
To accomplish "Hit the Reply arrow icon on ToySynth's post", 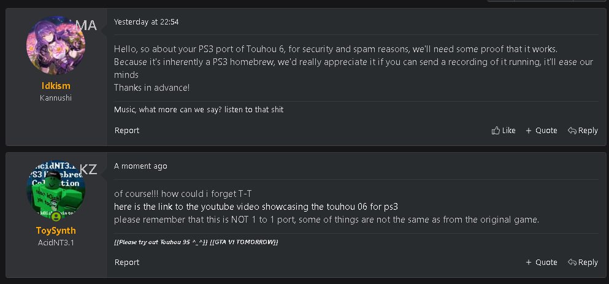I will tap(572, 263).
